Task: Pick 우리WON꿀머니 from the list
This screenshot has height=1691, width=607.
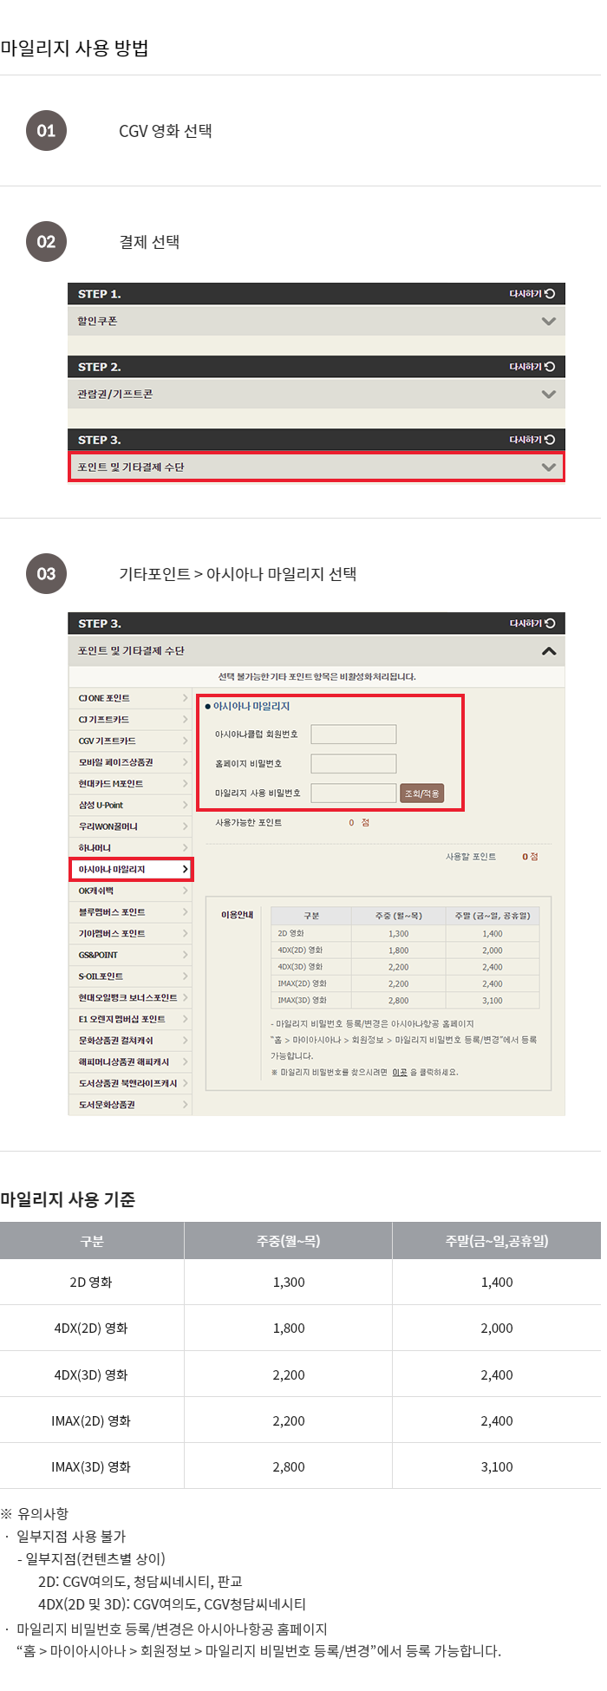Action: pyautogui.click(x=131, y=826)
